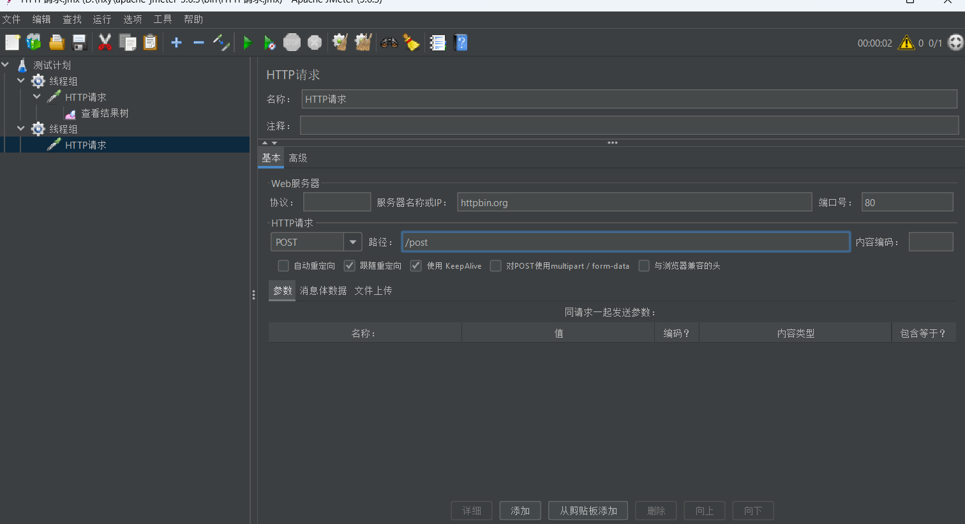Viewport: 965px width, 524px height.
Task: Open the 编辑 menu
Action: pos(41,19)
